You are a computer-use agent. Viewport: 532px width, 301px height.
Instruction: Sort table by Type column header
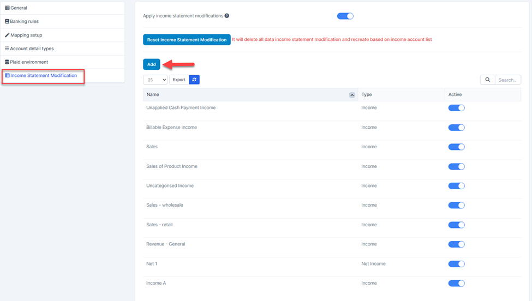[x=367, y=95]
